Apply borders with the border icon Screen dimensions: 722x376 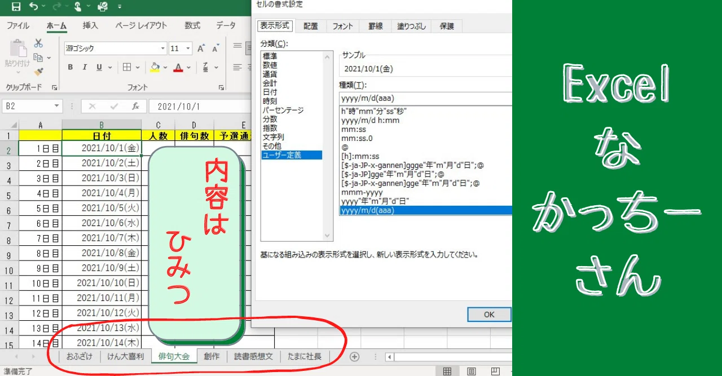click(127, 68)
